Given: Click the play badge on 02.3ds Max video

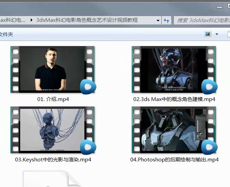Looking at the screenshot, I should pos(209,87).
